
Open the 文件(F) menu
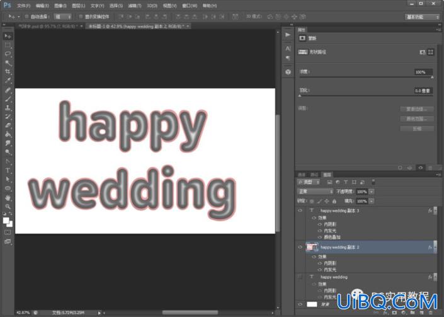click(24, 6)
